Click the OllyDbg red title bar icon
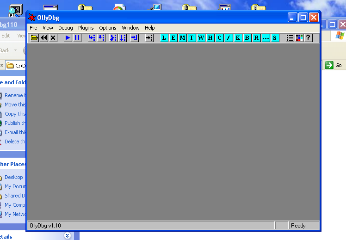This screenshot has width=346, height=240. click(32, 18)
